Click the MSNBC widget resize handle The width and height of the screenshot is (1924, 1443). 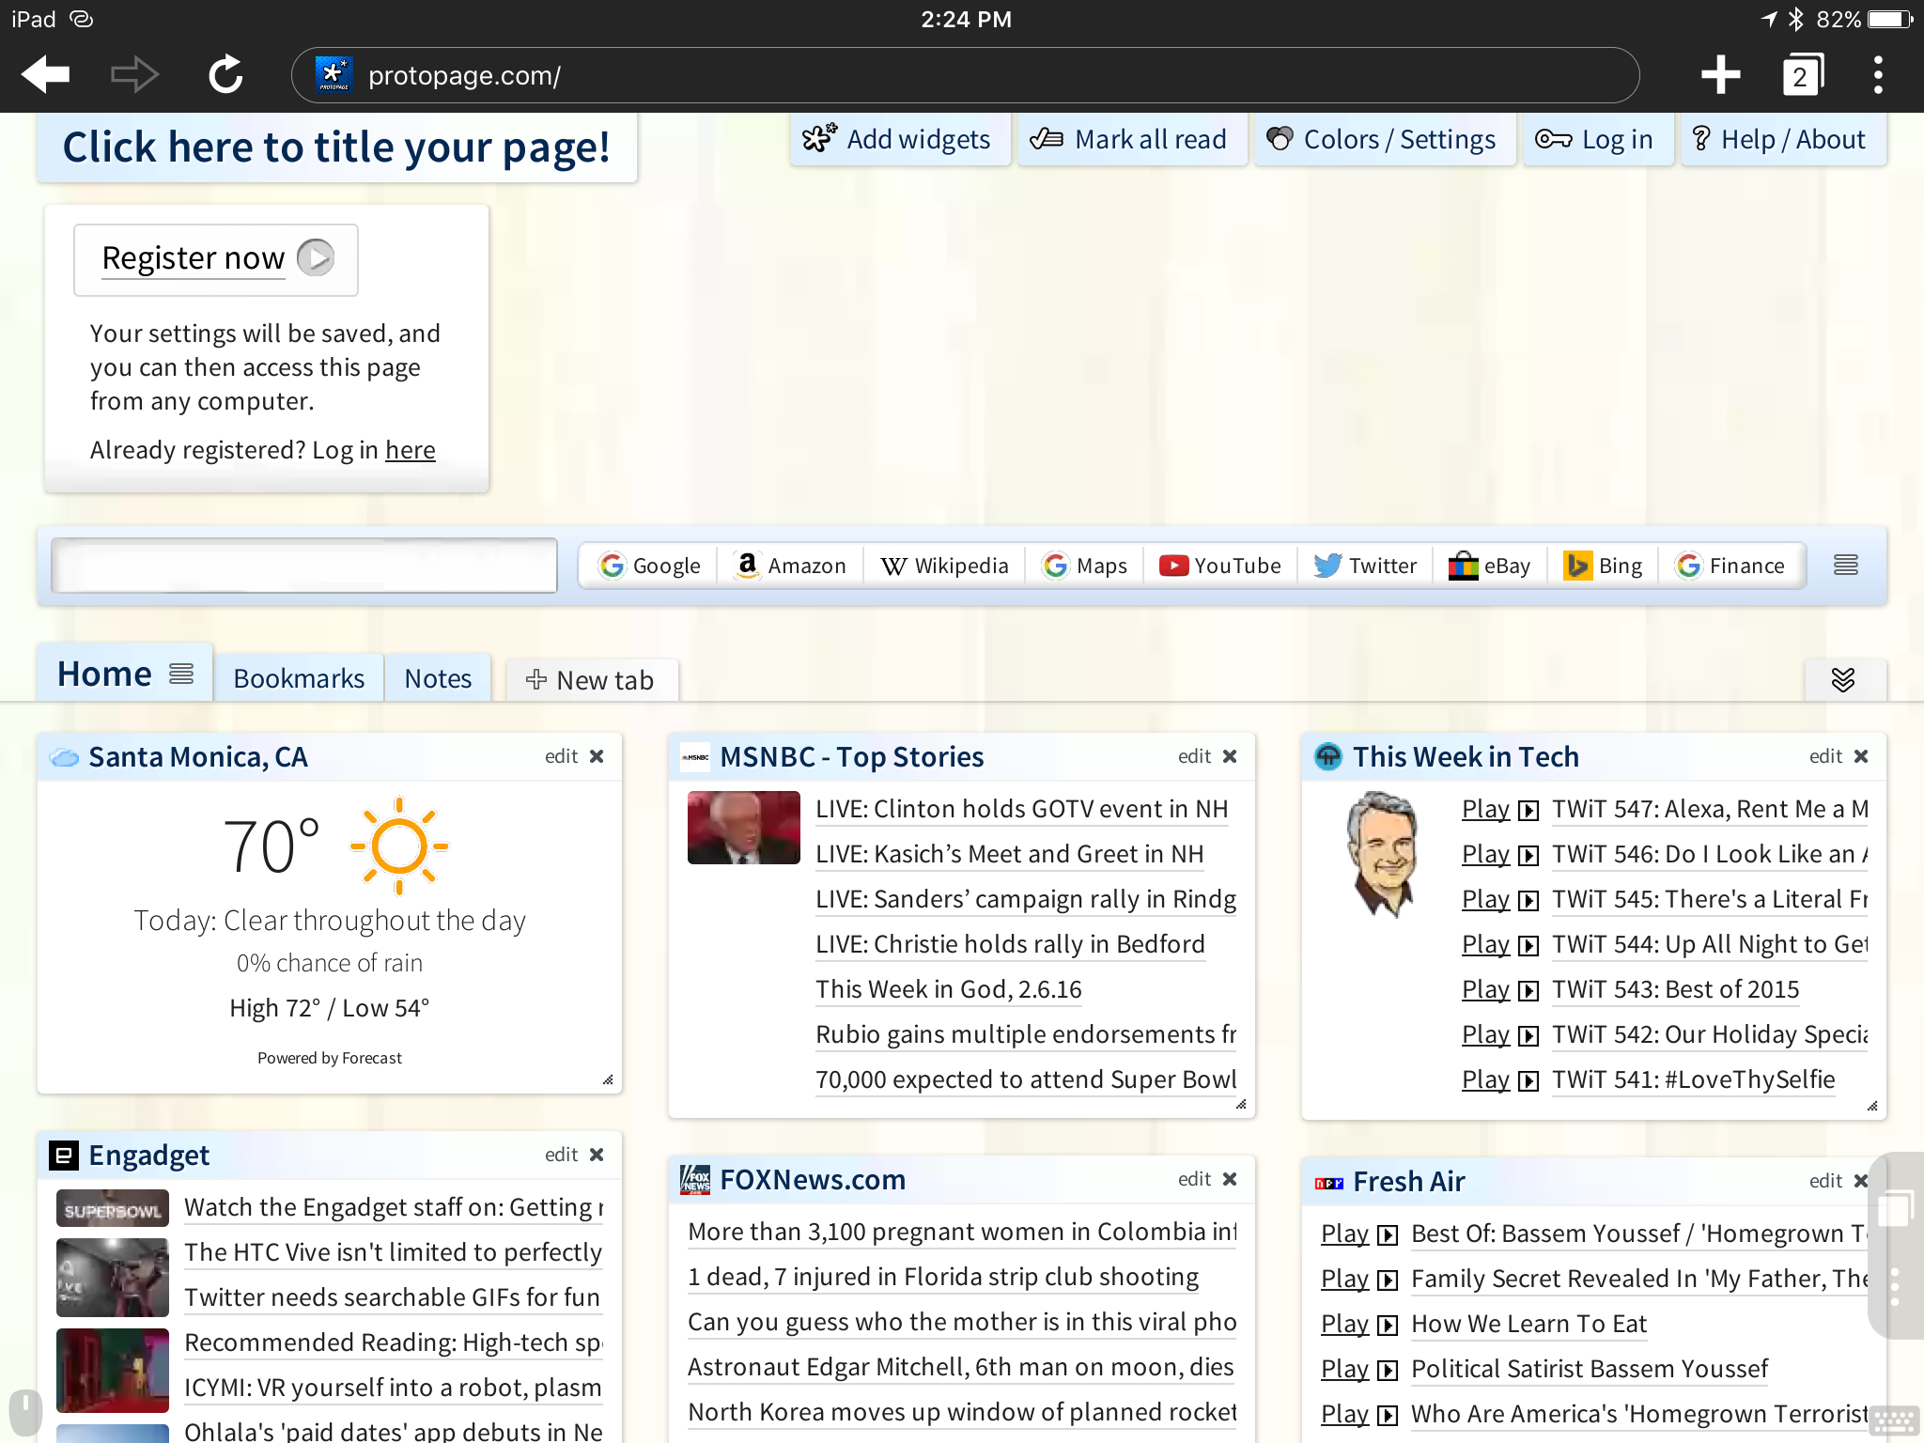1241,1105
